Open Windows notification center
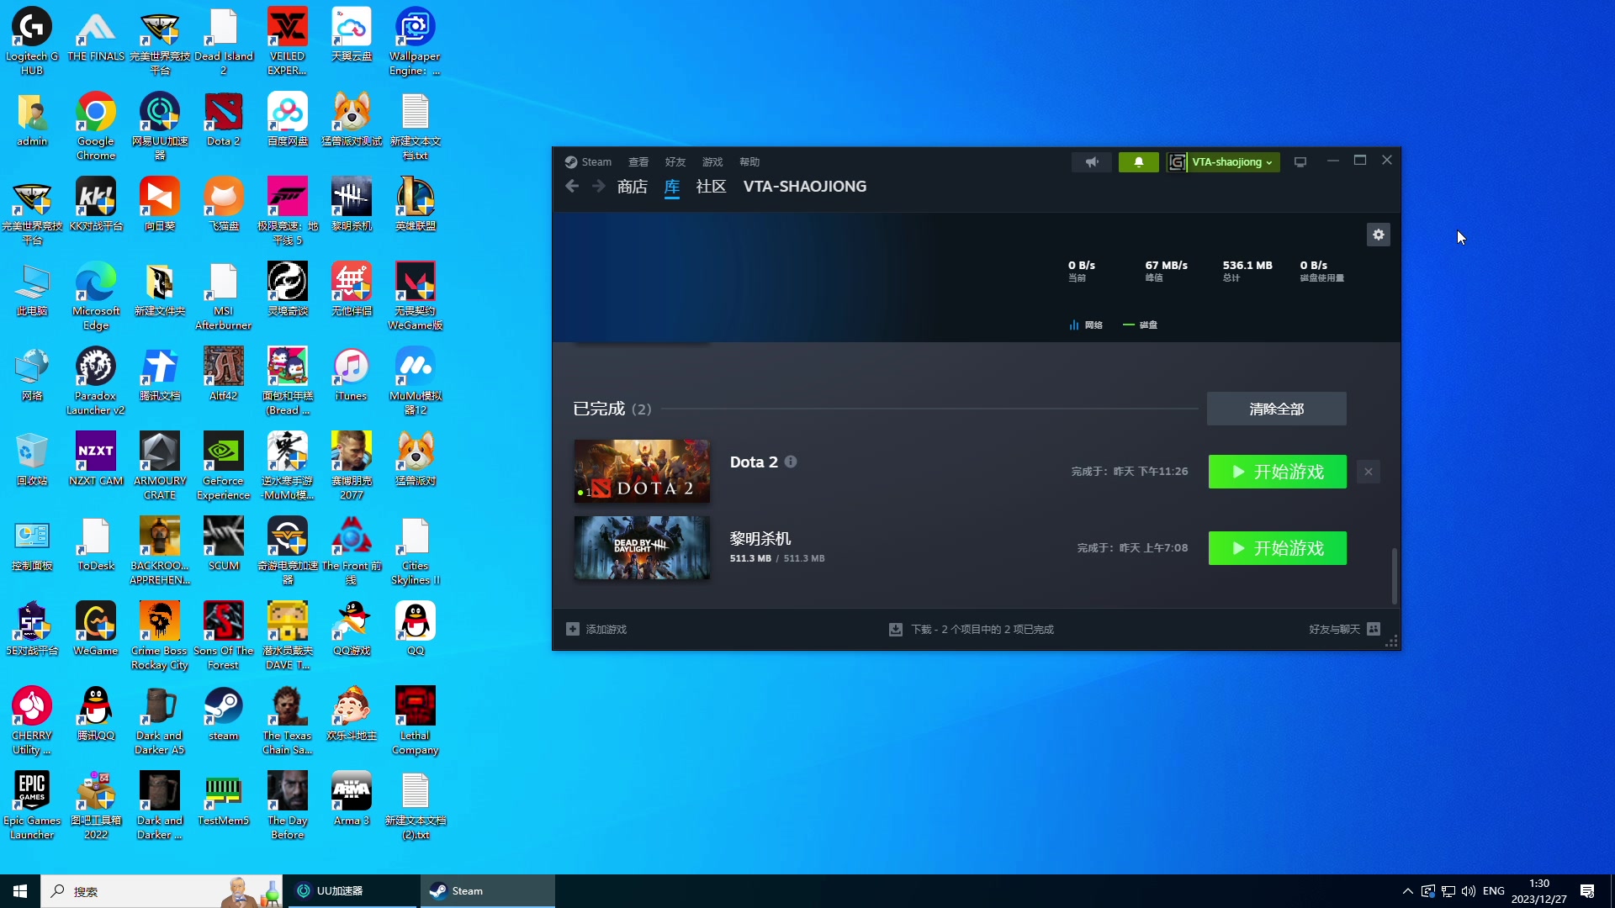This screenshot has width=1615, height=908. [x=1587, y=891]
